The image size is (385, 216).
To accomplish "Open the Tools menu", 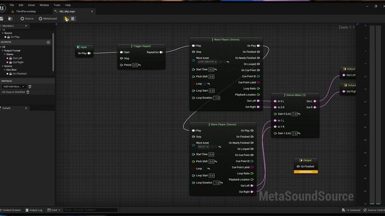I will click(57, 5).
